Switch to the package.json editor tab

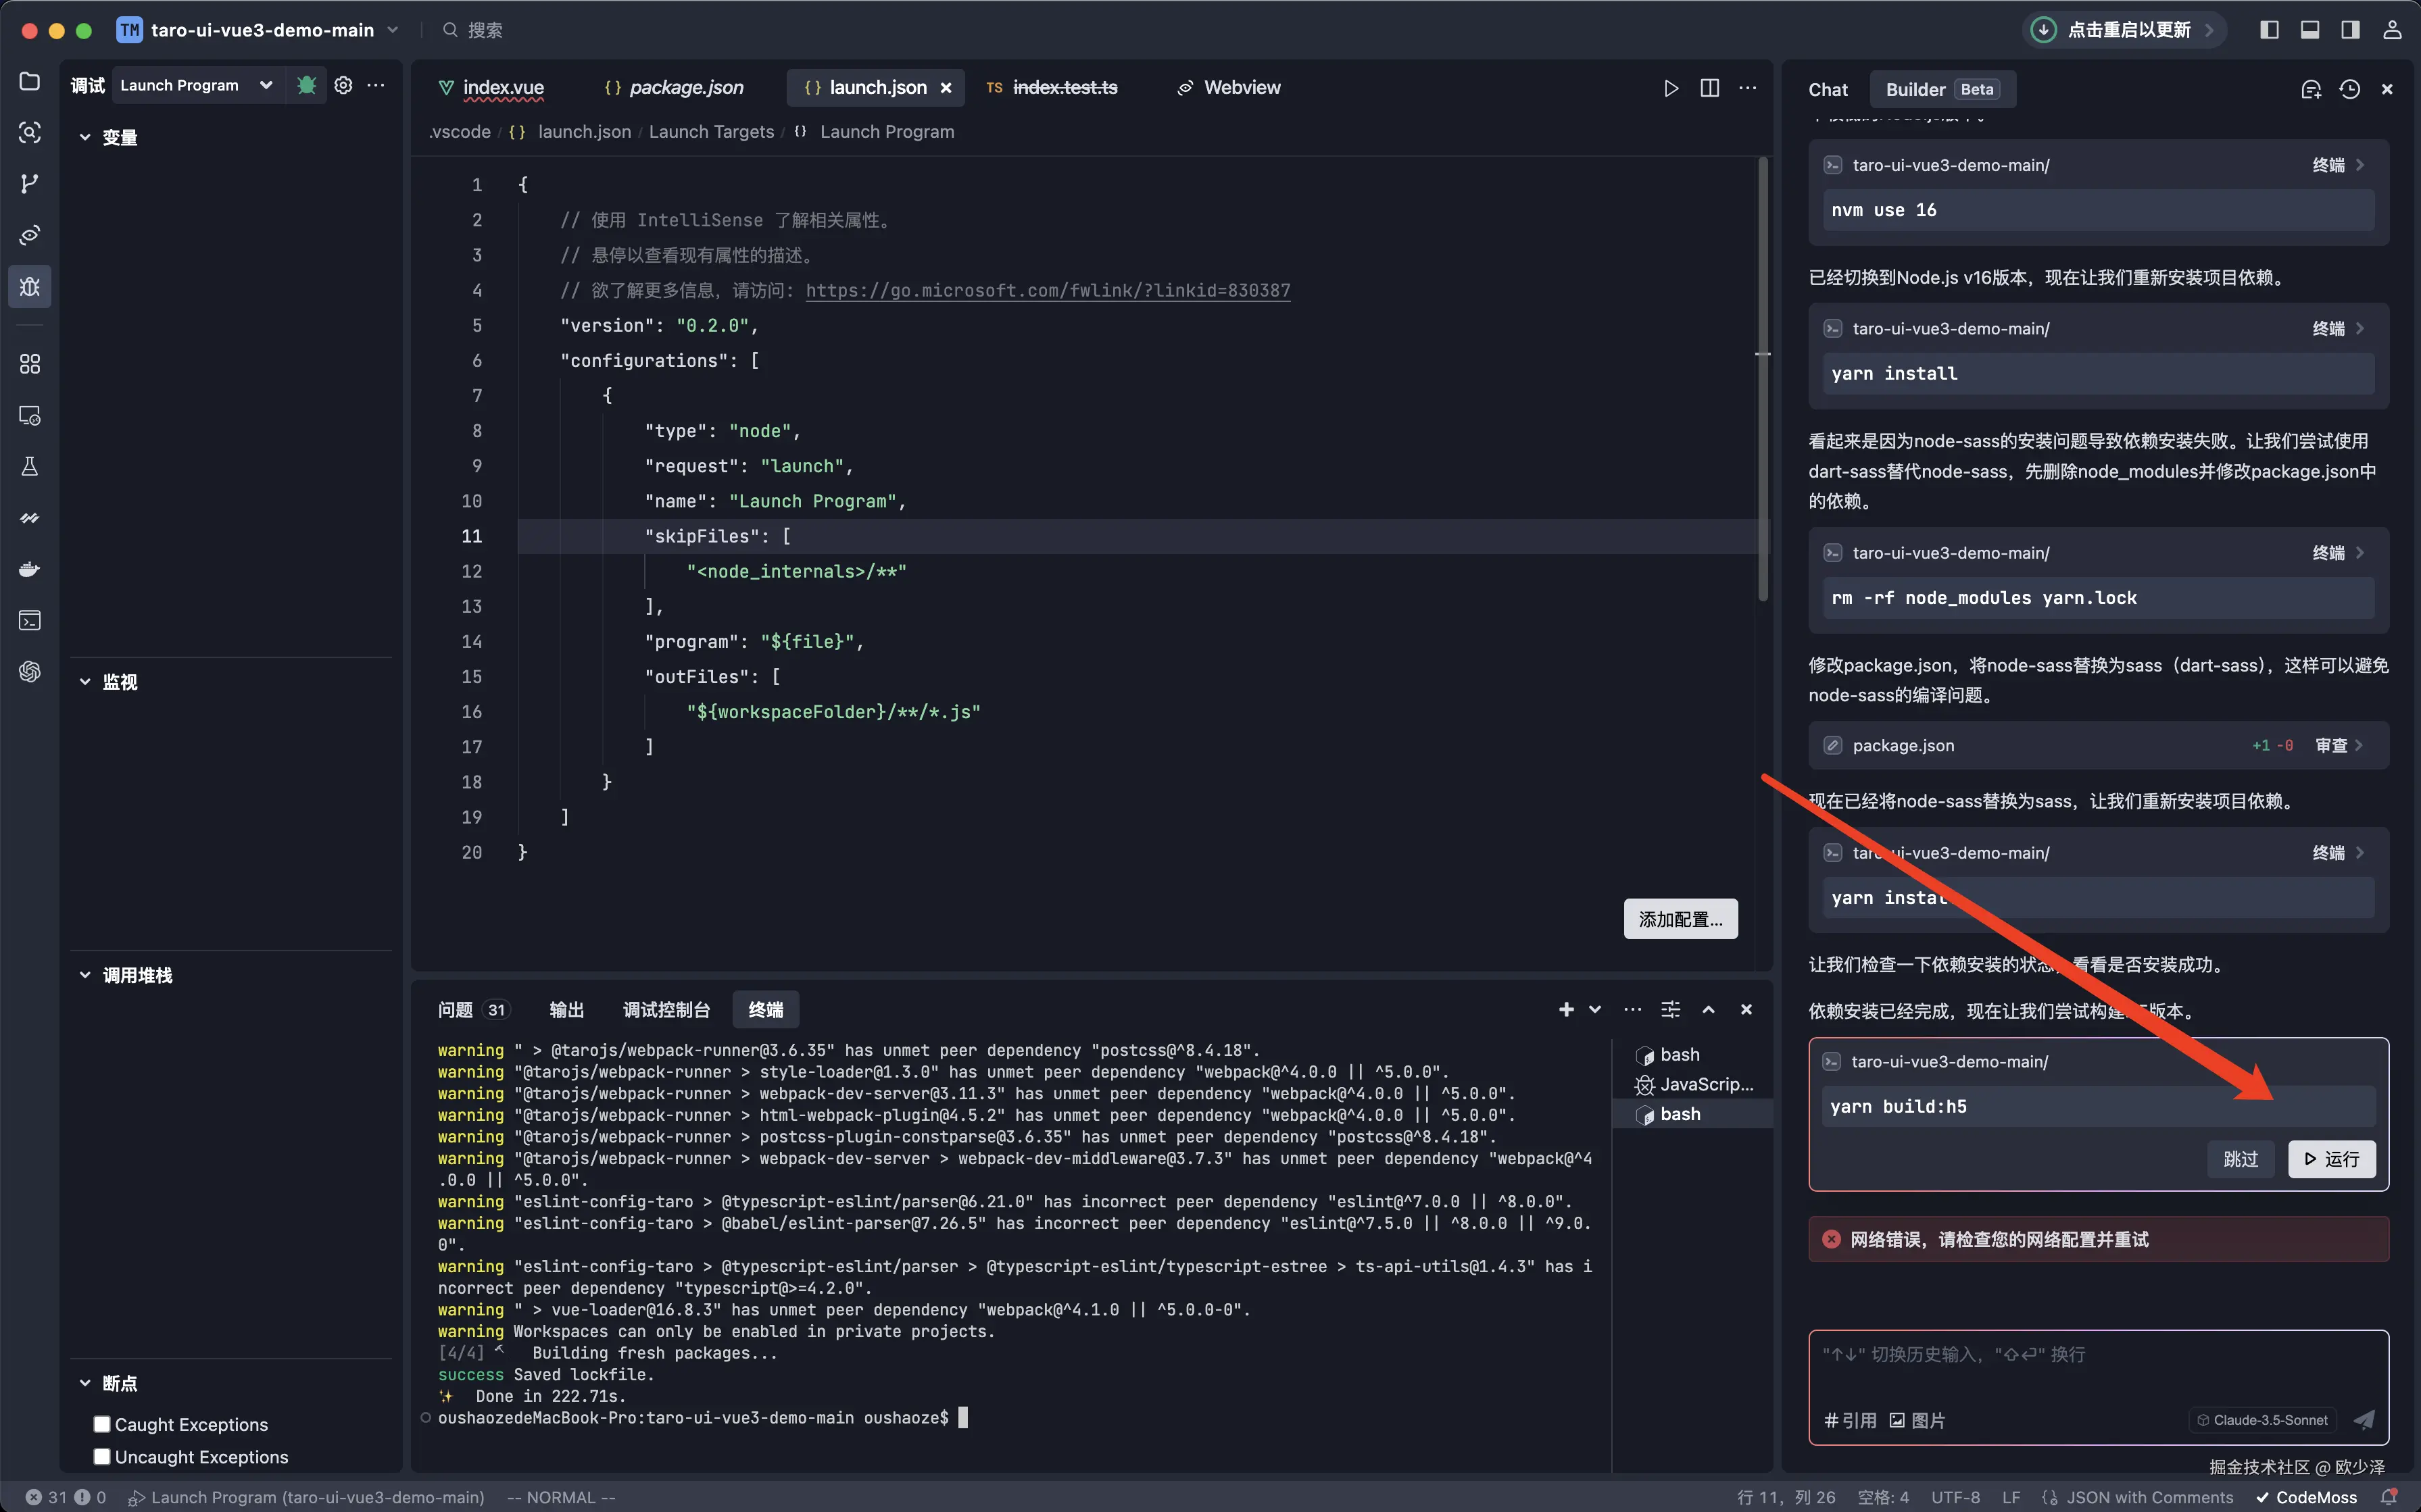point(685,88)
